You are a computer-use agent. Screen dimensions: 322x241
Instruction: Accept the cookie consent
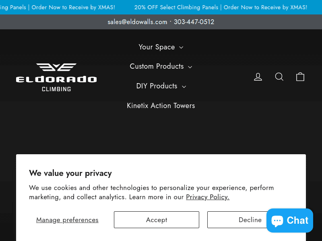[157, 220]
